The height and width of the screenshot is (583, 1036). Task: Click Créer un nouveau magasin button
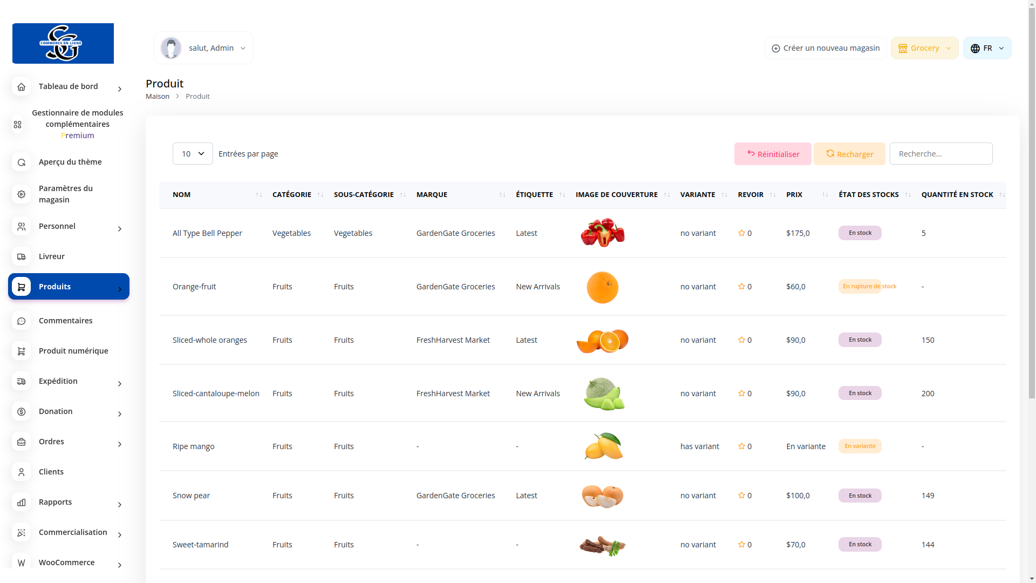point(825,48)
